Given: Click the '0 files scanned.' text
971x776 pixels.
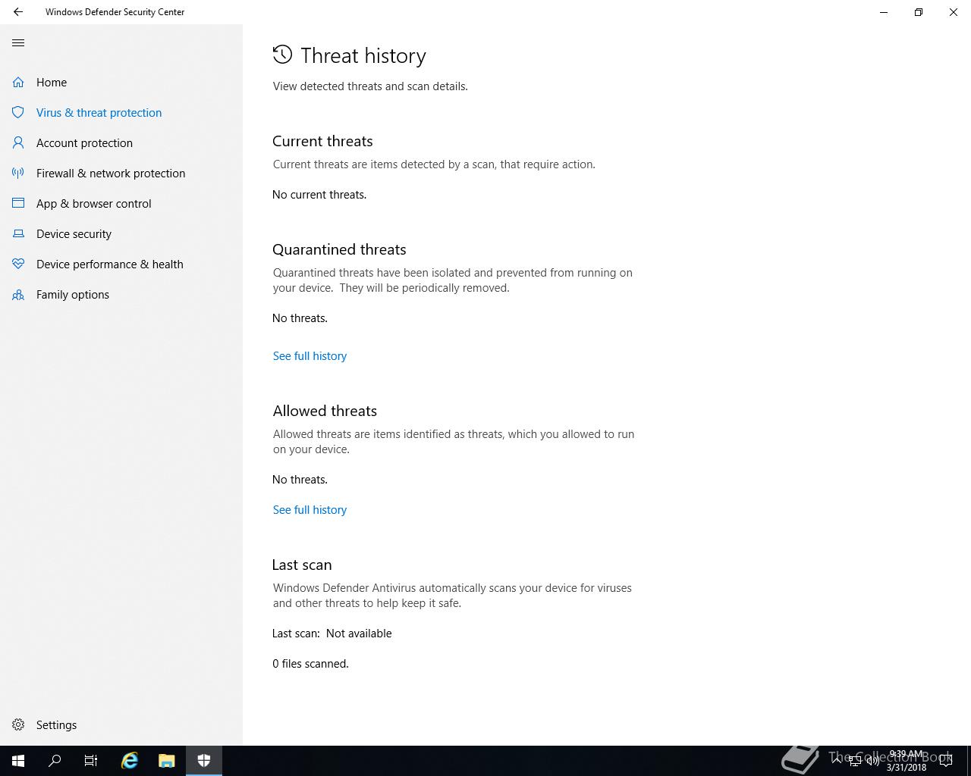Looking at the screenshot, I should [x=310, y=664].
